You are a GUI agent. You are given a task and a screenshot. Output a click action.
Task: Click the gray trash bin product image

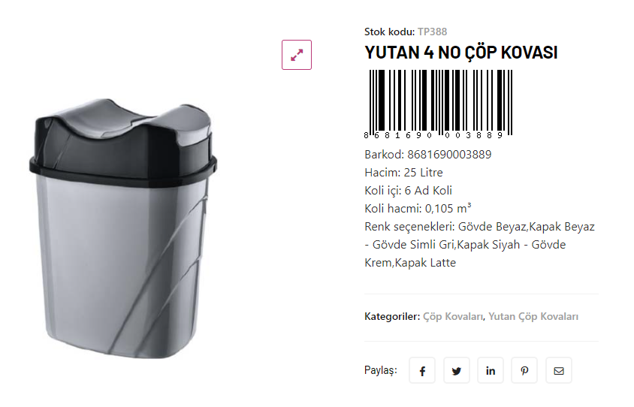pyautogui.click(x=123, y=228)
